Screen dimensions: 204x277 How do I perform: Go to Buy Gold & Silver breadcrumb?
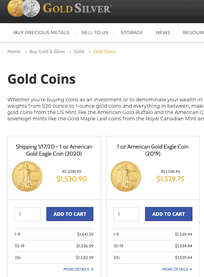(x=47, y=52)
